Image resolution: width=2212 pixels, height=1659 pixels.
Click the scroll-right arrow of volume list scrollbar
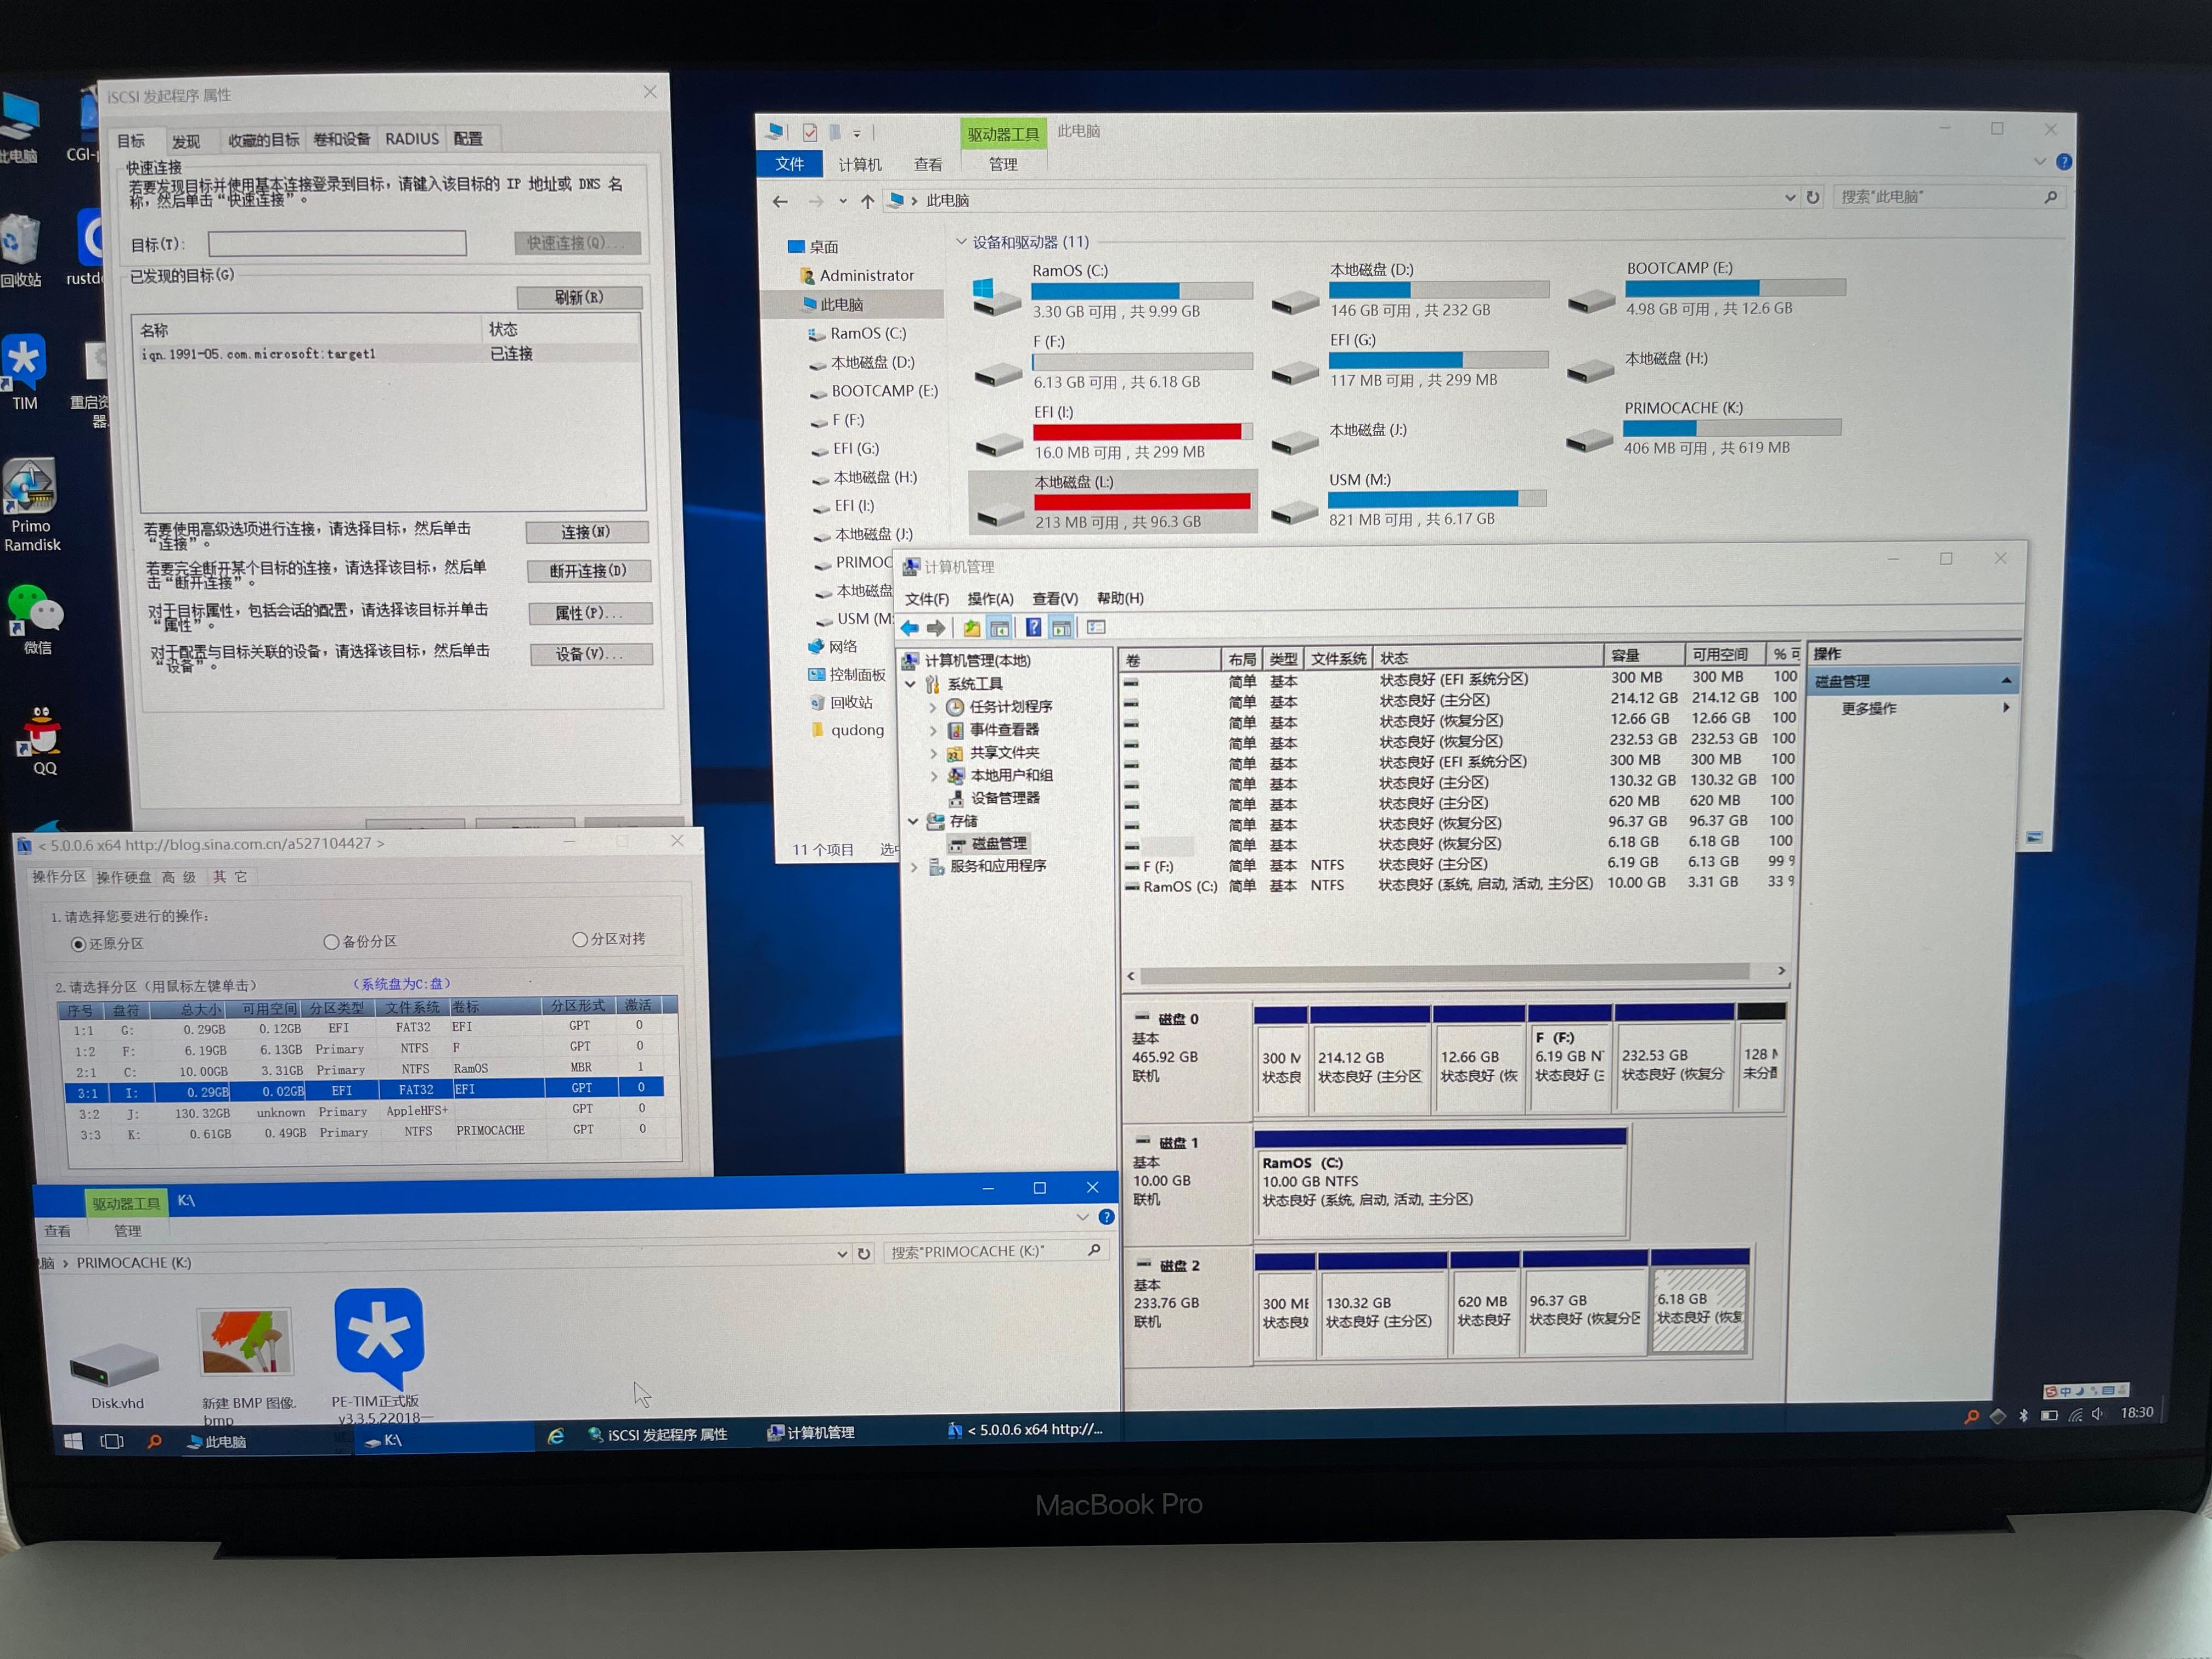coord(1781,971)
